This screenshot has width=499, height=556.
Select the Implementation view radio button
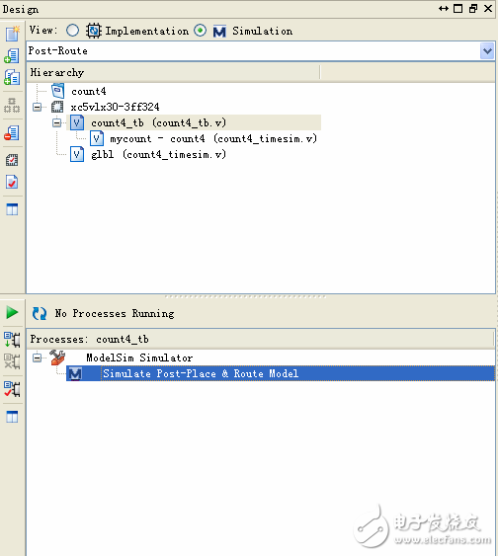pyautogui.click(x=72, y=31)
